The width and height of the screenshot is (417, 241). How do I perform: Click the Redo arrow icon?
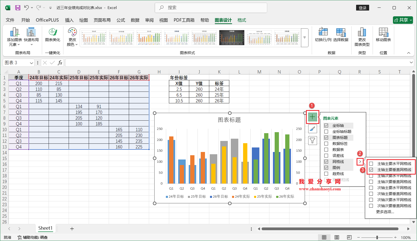tap(39, 8)
